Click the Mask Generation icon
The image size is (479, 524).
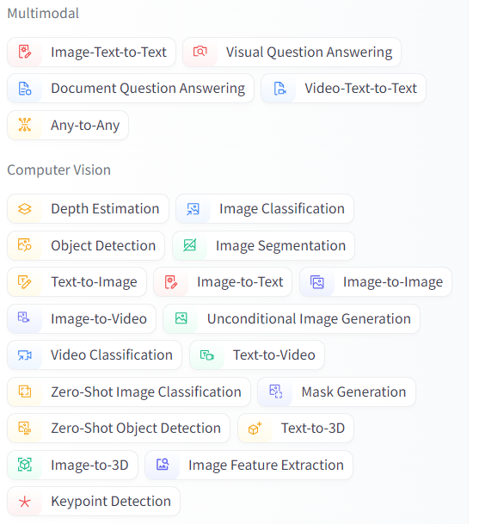pyautogui.click(x=275, y=391)
